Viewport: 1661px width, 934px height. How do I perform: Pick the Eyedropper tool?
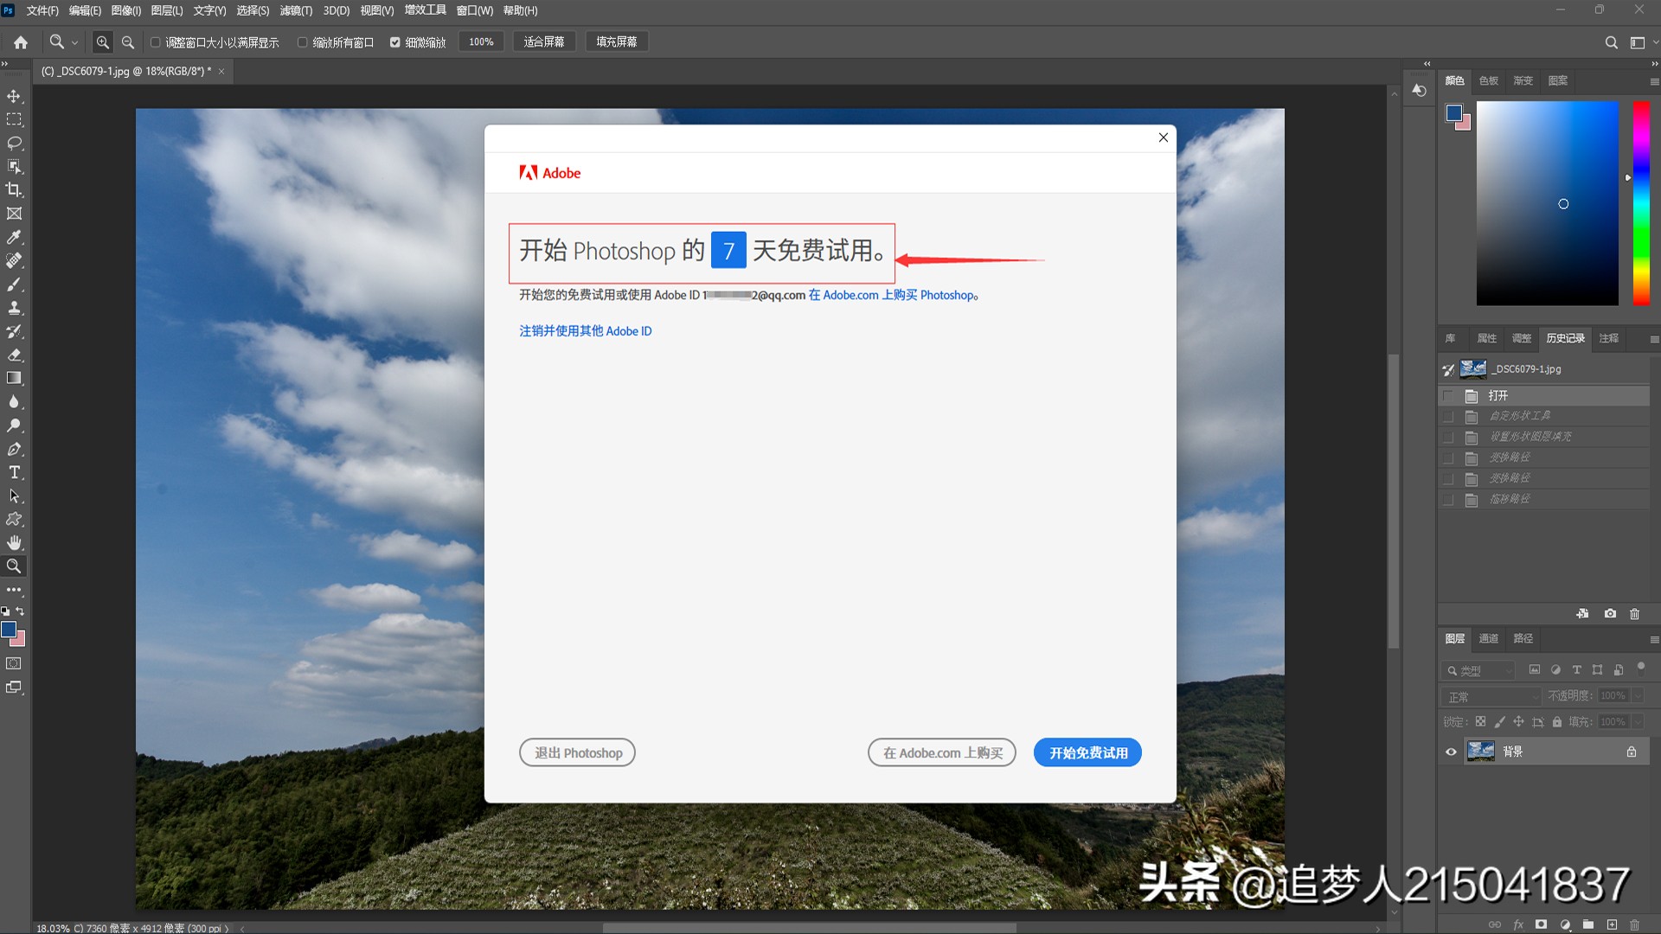(x=14, y=238)
